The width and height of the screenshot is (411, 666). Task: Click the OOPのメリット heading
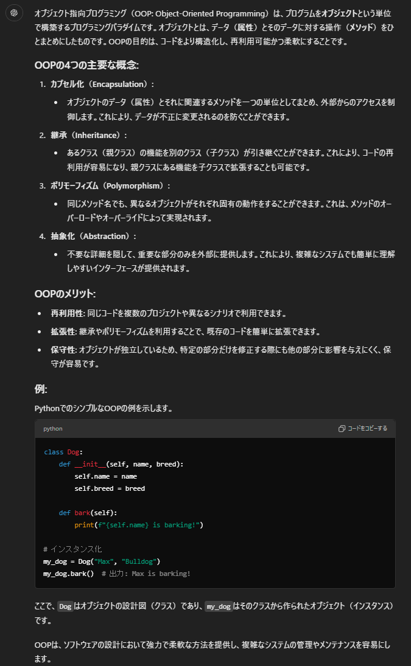click(65, 294)
